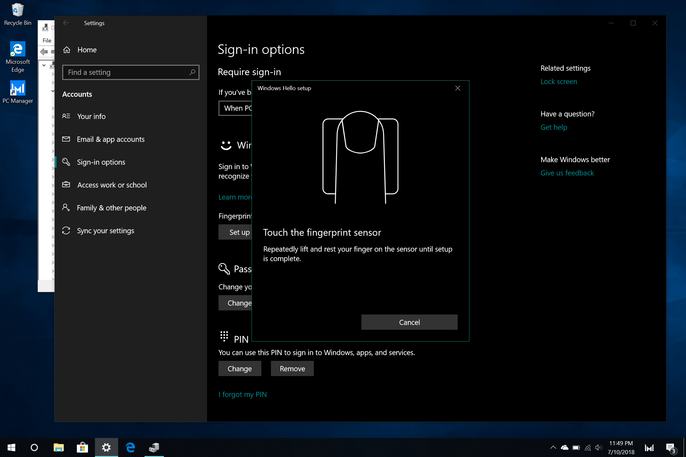Image resolution: width=686 pixels, height=457 pixels.
Task: Click the Home icon in Settings sidebar
Action: (x=67, y=50)
